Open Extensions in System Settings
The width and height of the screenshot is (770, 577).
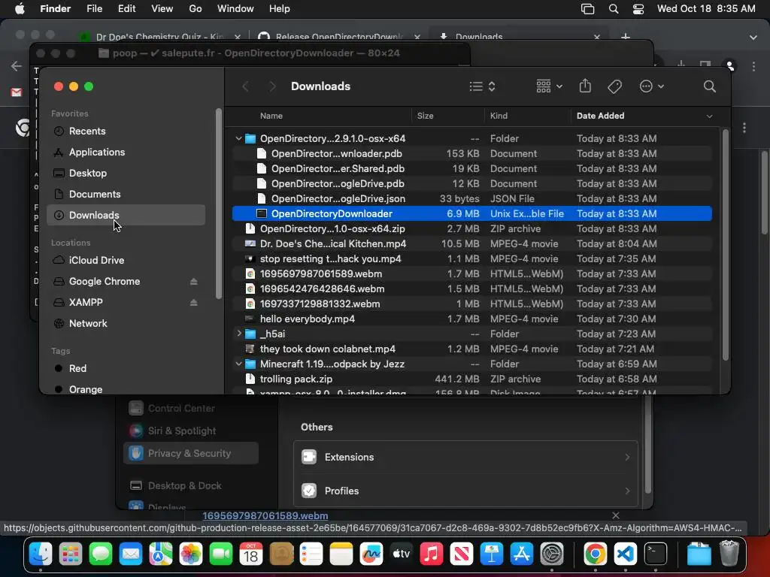pos(465,458)
